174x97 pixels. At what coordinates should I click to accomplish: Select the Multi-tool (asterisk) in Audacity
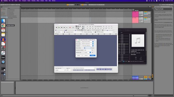coord(78,28)
